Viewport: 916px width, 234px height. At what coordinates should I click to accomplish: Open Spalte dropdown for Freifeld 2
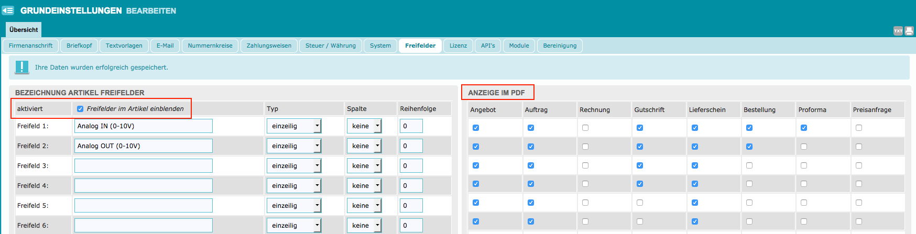(364, 146)
